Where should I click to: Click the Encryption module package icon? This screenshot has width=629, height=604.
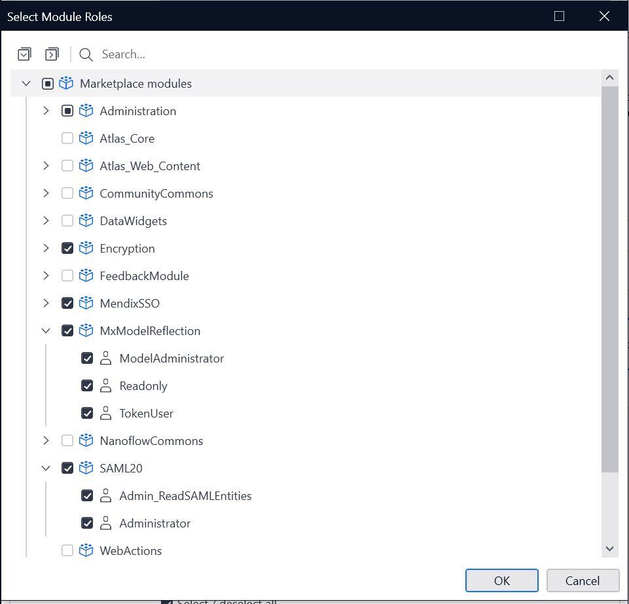[86, 248]
